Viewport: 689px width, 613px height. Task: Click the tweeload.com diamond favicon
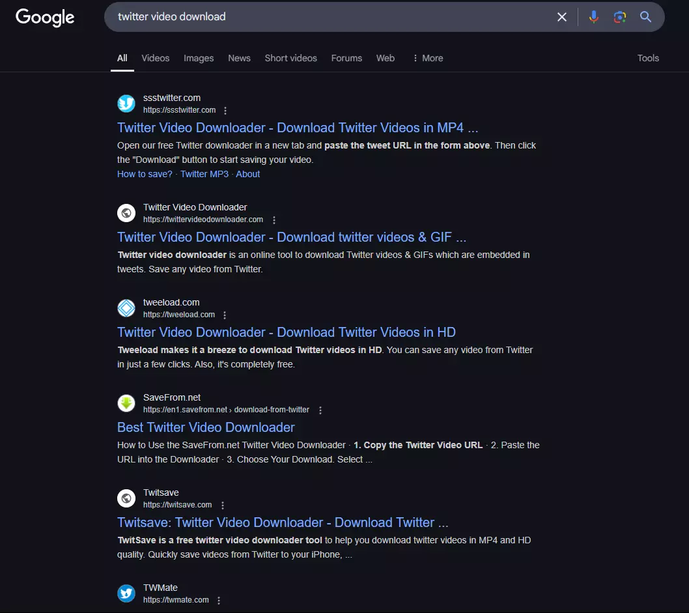click(126, 308)
